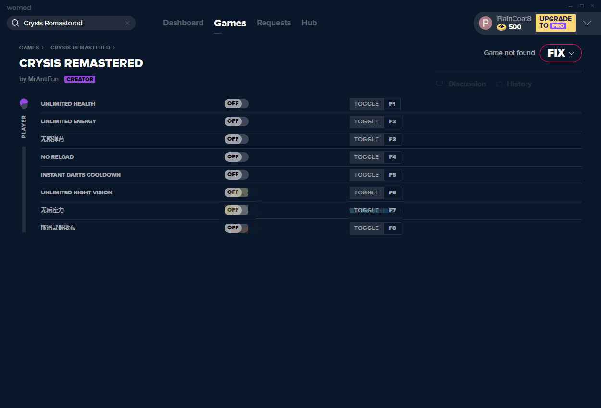Toggle the 无后座力 switch
This screenshot has width=601, height=408.
236,210
